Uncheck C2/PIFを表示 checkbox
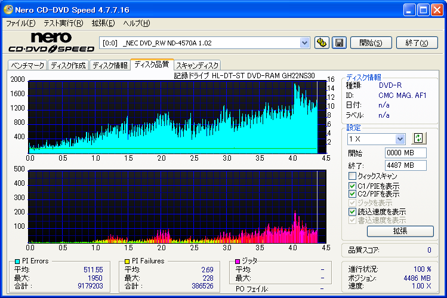The height and width of the screenshot is (298, 447). click(352, 194)
